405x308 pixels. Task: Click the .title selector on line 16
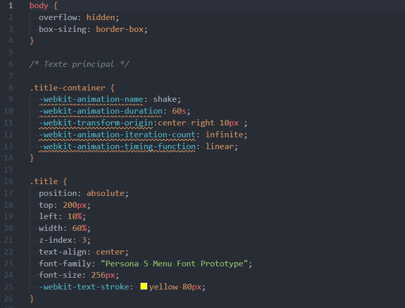click(x=44, y=181)
